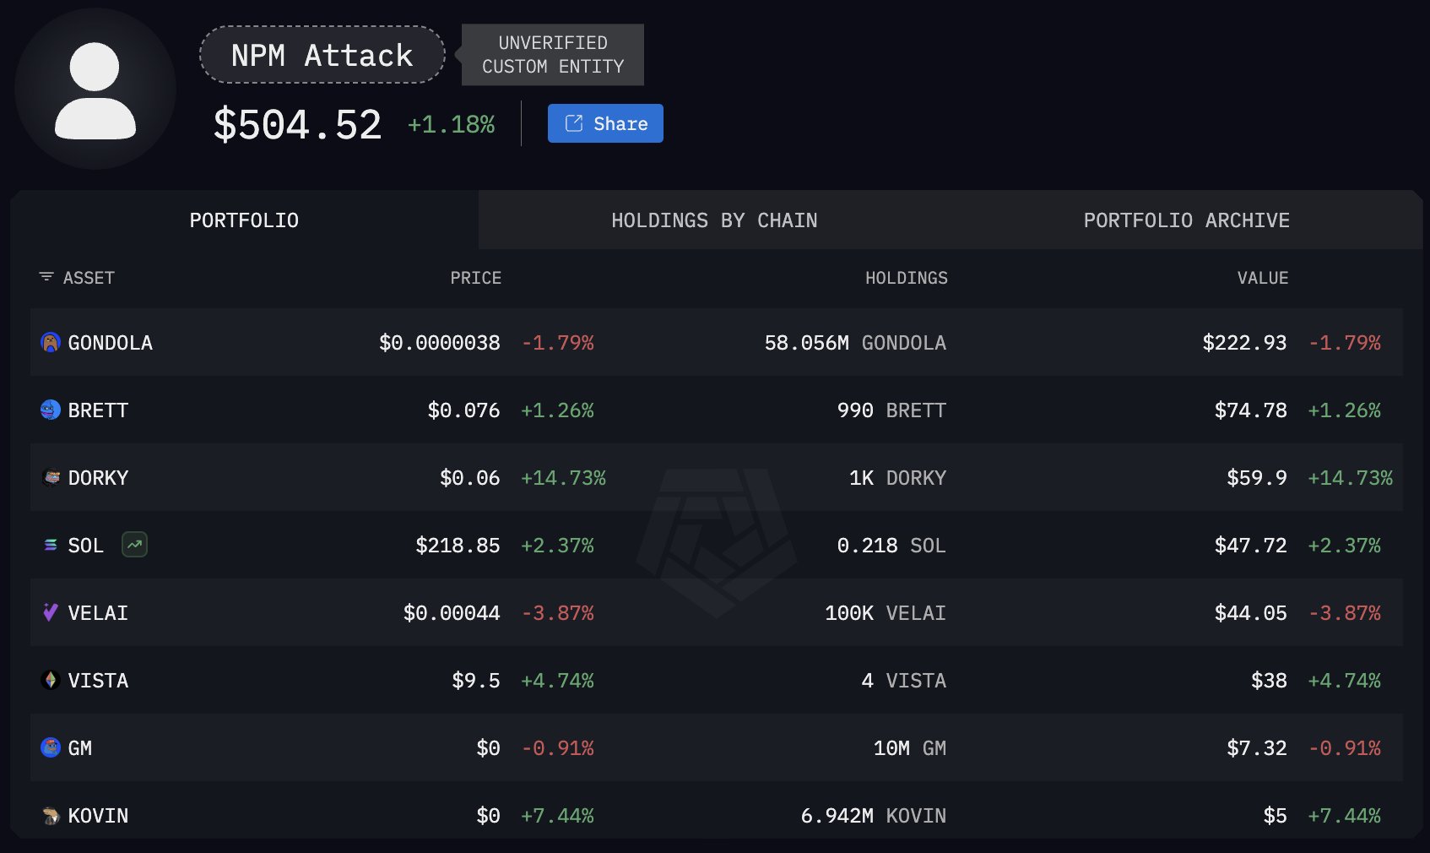Open the GONDOLA asset name link
This screenshot has width=1430, height=853.
[x=111, y=343]
